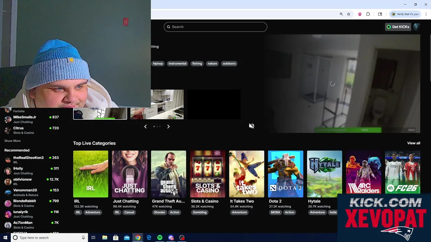Click the Casual tag under Just Chatting

coord(129,212)
